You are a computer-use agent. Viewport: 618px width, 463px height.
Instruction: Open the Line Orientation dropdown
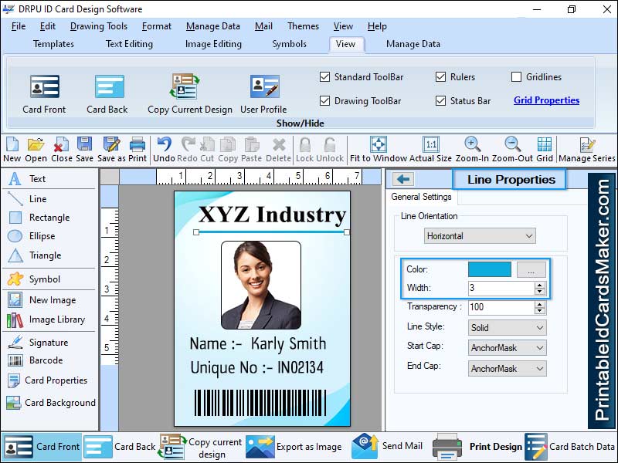point(480,236)
